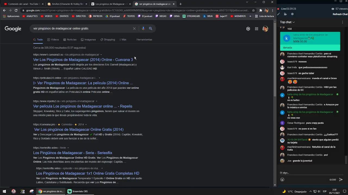Click the pencil edit icon in Streamlabs chat
Image resolution: width=348 pixels, height=195 pixels.
point(278,14)
